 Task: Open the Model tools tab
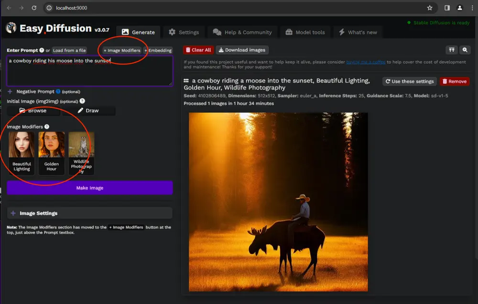point(306,32)
